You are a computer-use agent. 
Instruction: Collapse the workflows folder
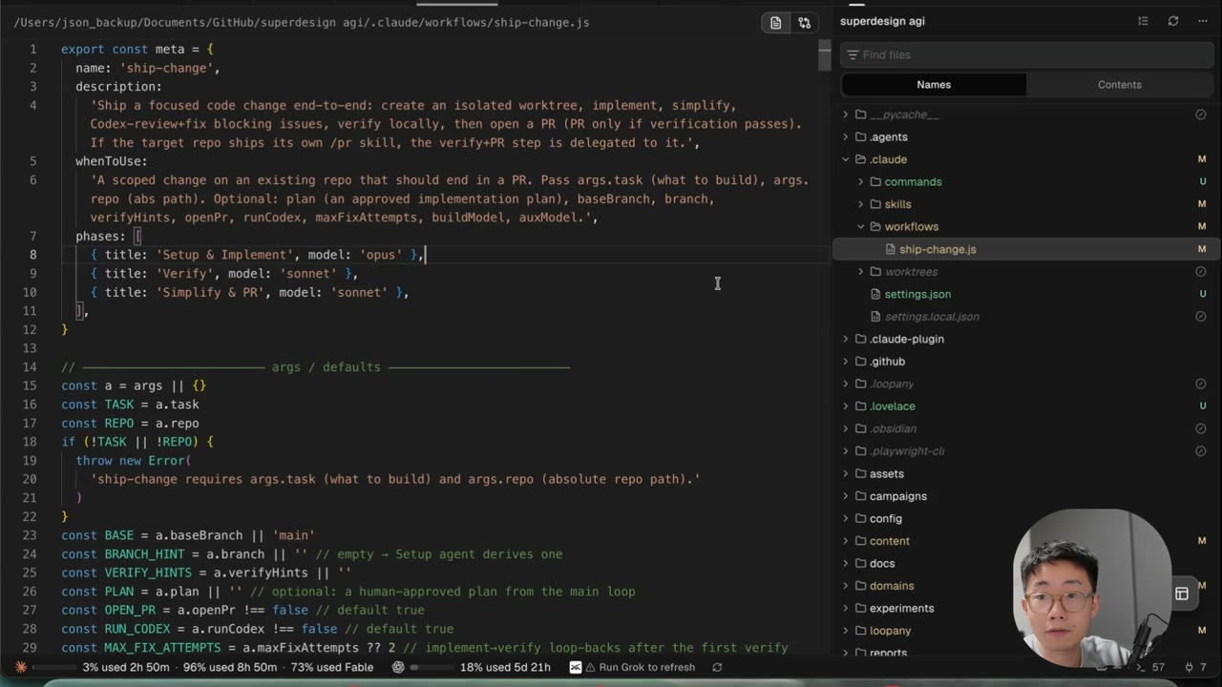860,227
